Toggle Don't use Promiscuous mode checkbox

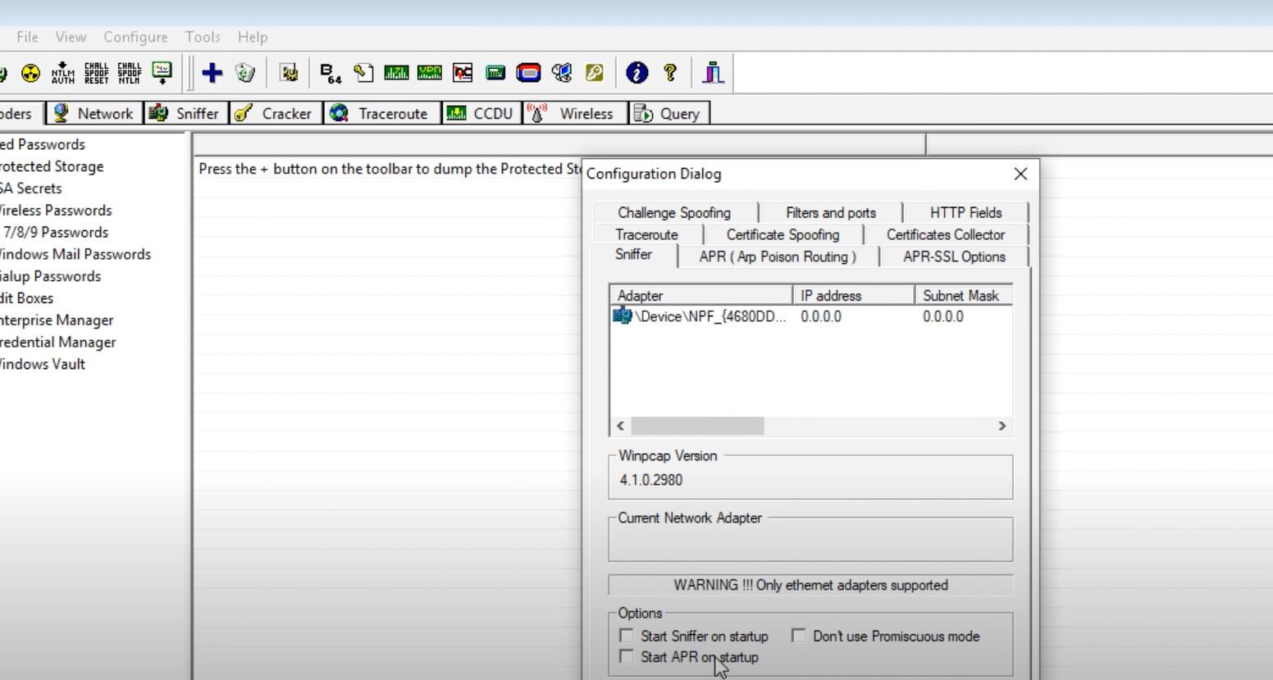(799, 636)
